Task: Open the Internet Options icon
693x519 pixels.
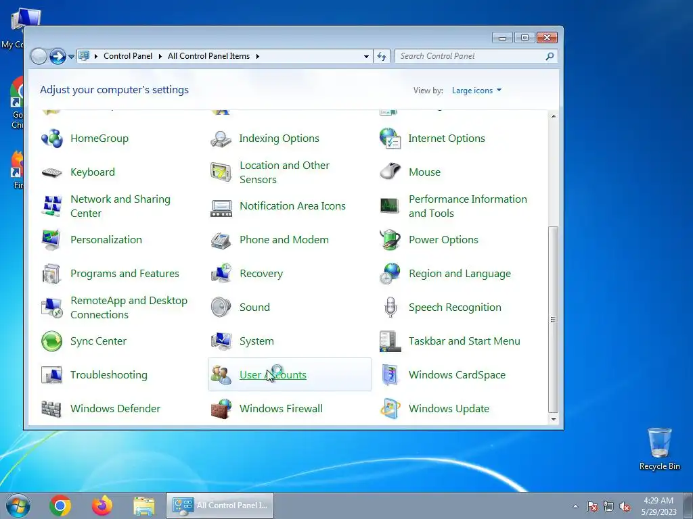Action: coord(390,139)
